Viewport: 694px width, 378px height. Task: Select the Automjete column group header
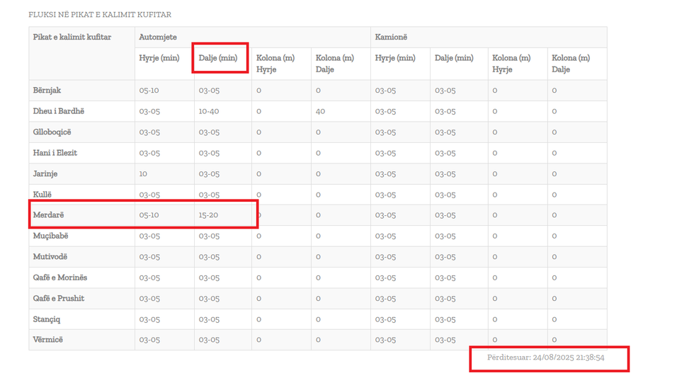[x=158, y=37]
